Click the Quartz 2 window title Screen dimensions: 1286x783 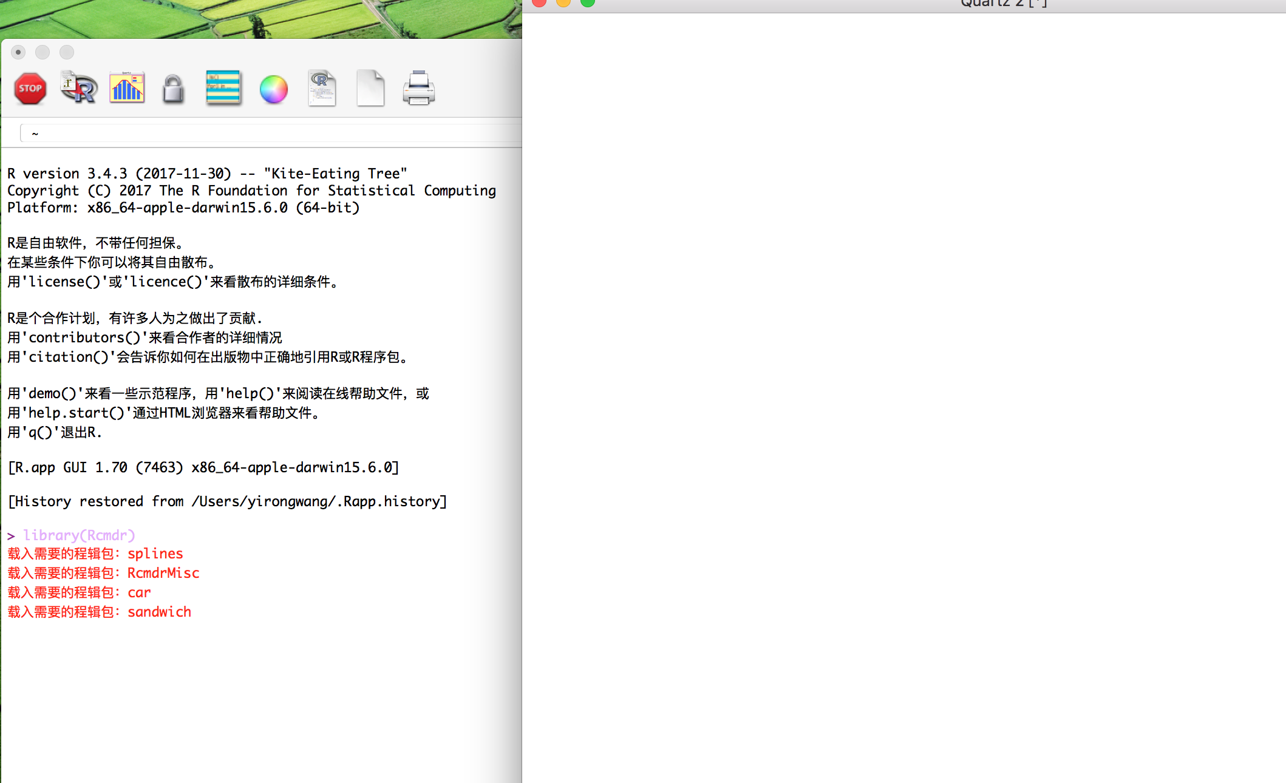coord(1003,4)
